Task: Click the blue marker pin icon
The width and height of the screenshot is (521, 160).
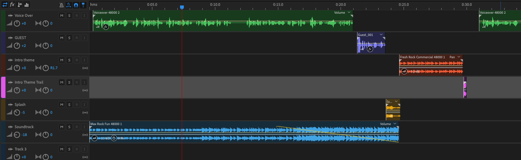Action: pos(83,5)
